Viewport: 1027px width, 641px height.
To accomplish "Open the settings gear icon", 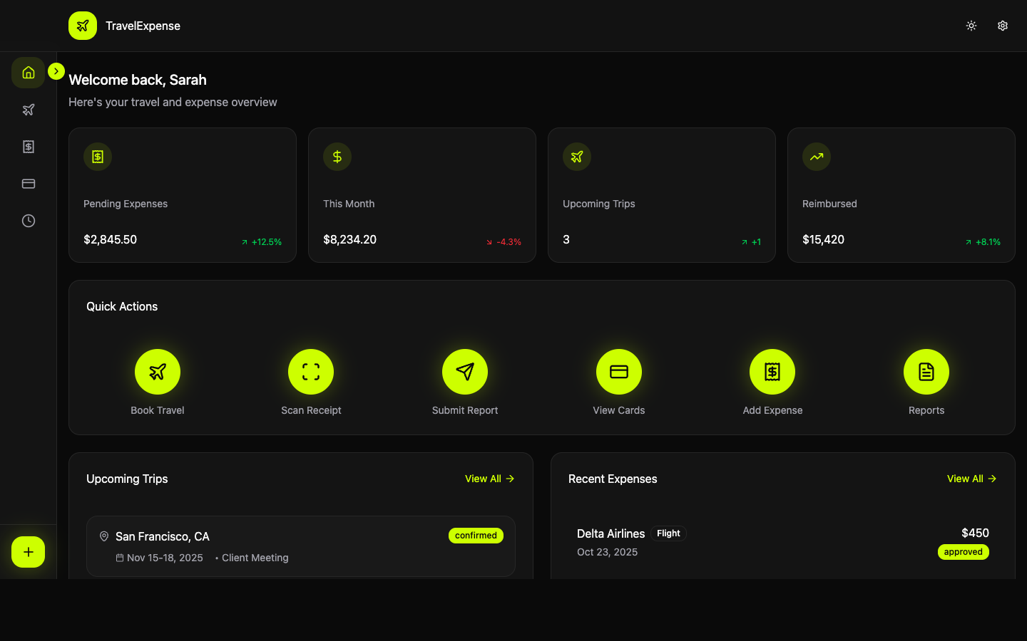I will [1003, 26].
